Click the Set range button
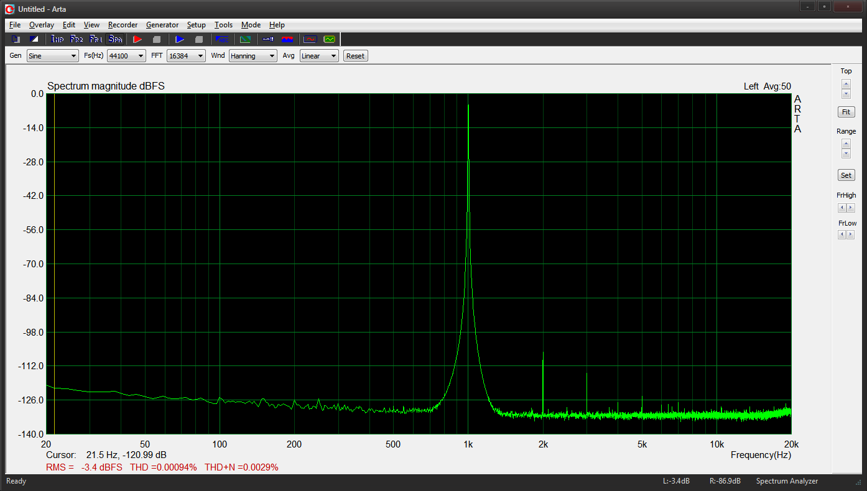 [x=846, y=175]
